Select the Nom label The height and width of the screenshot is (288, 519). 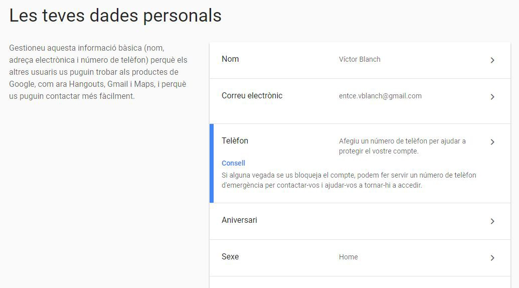pyautogui.click(x=230, y=59)
